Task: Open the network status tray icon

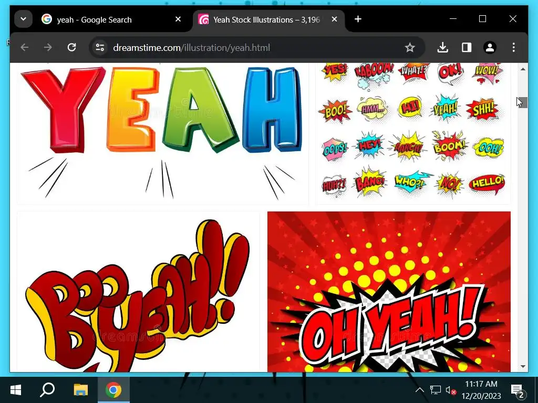Action: click(x=436, y=390)
